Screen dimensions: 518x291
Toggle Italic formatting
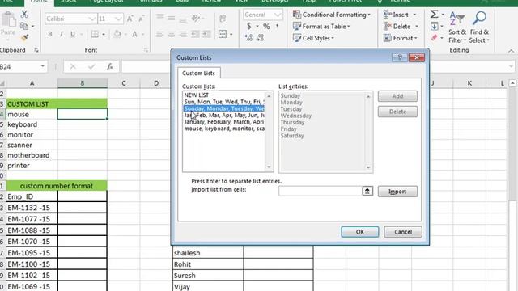click(x=62, y=34)
